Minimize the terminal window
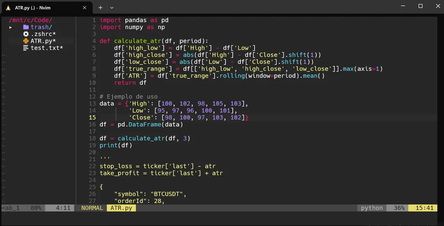The width and height of the screenshot is (444, 226). pos(403,6)
